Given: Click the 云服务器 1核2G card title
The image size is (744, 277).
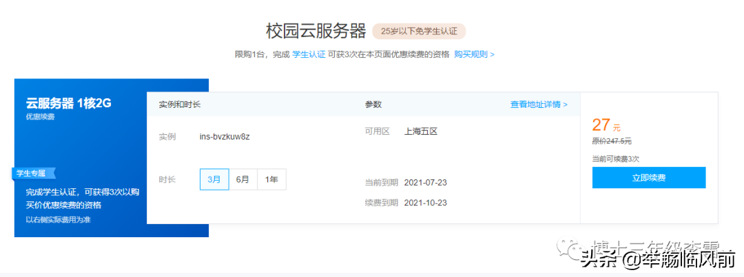Looking at the screenshot, I should pyautogui.click(x=68, y=103).
